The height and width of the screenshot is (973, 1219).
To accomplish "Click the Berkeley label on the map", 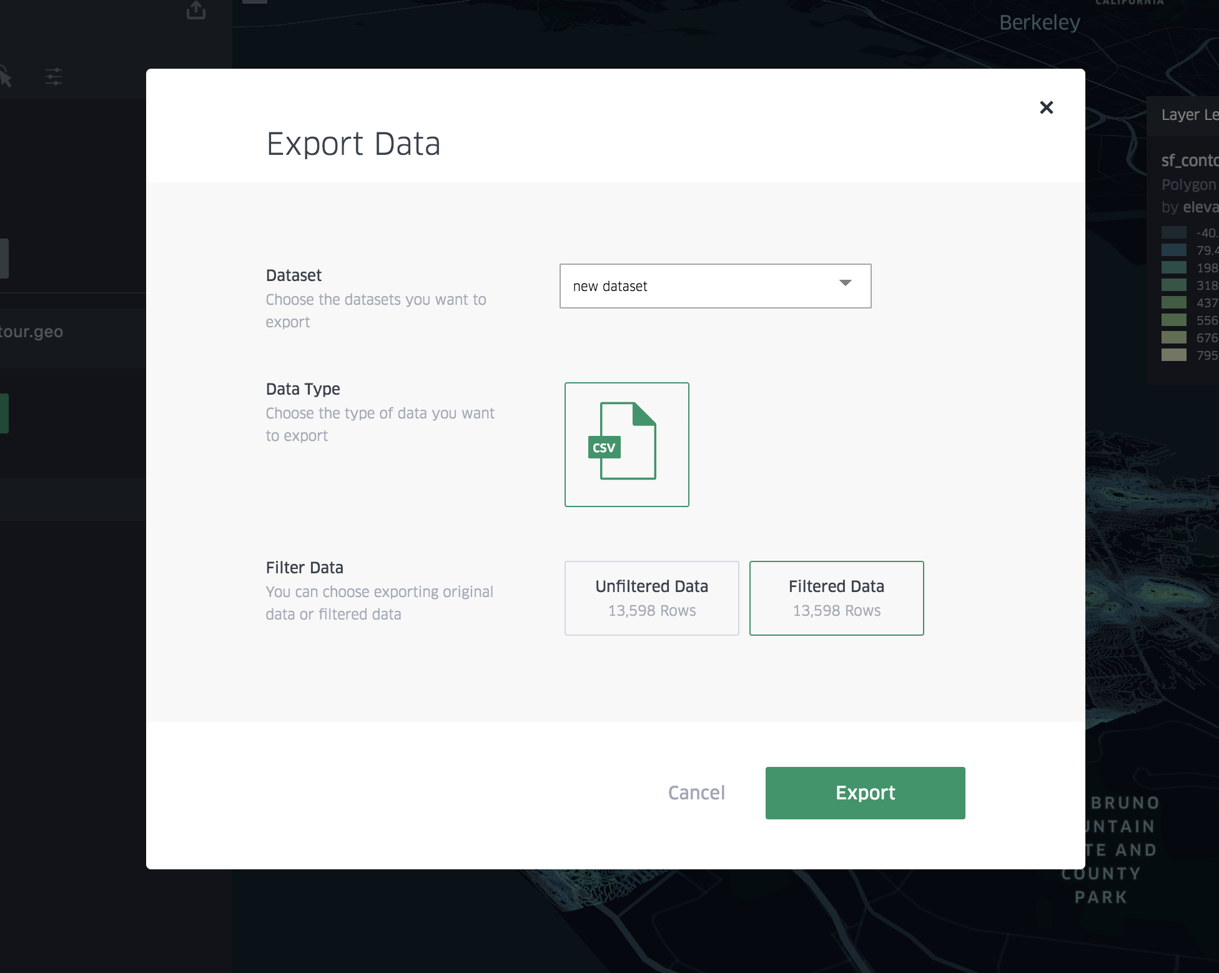I will [1039, 23].
